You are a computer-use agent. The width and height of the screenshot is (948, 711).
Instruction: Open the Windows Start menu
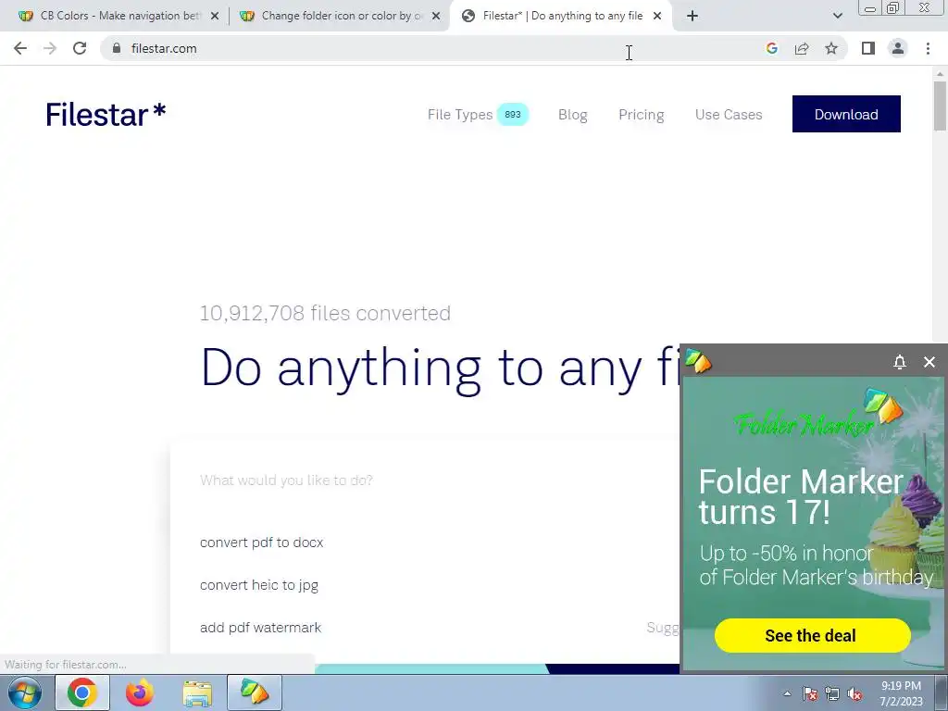[x=24, y=692]
